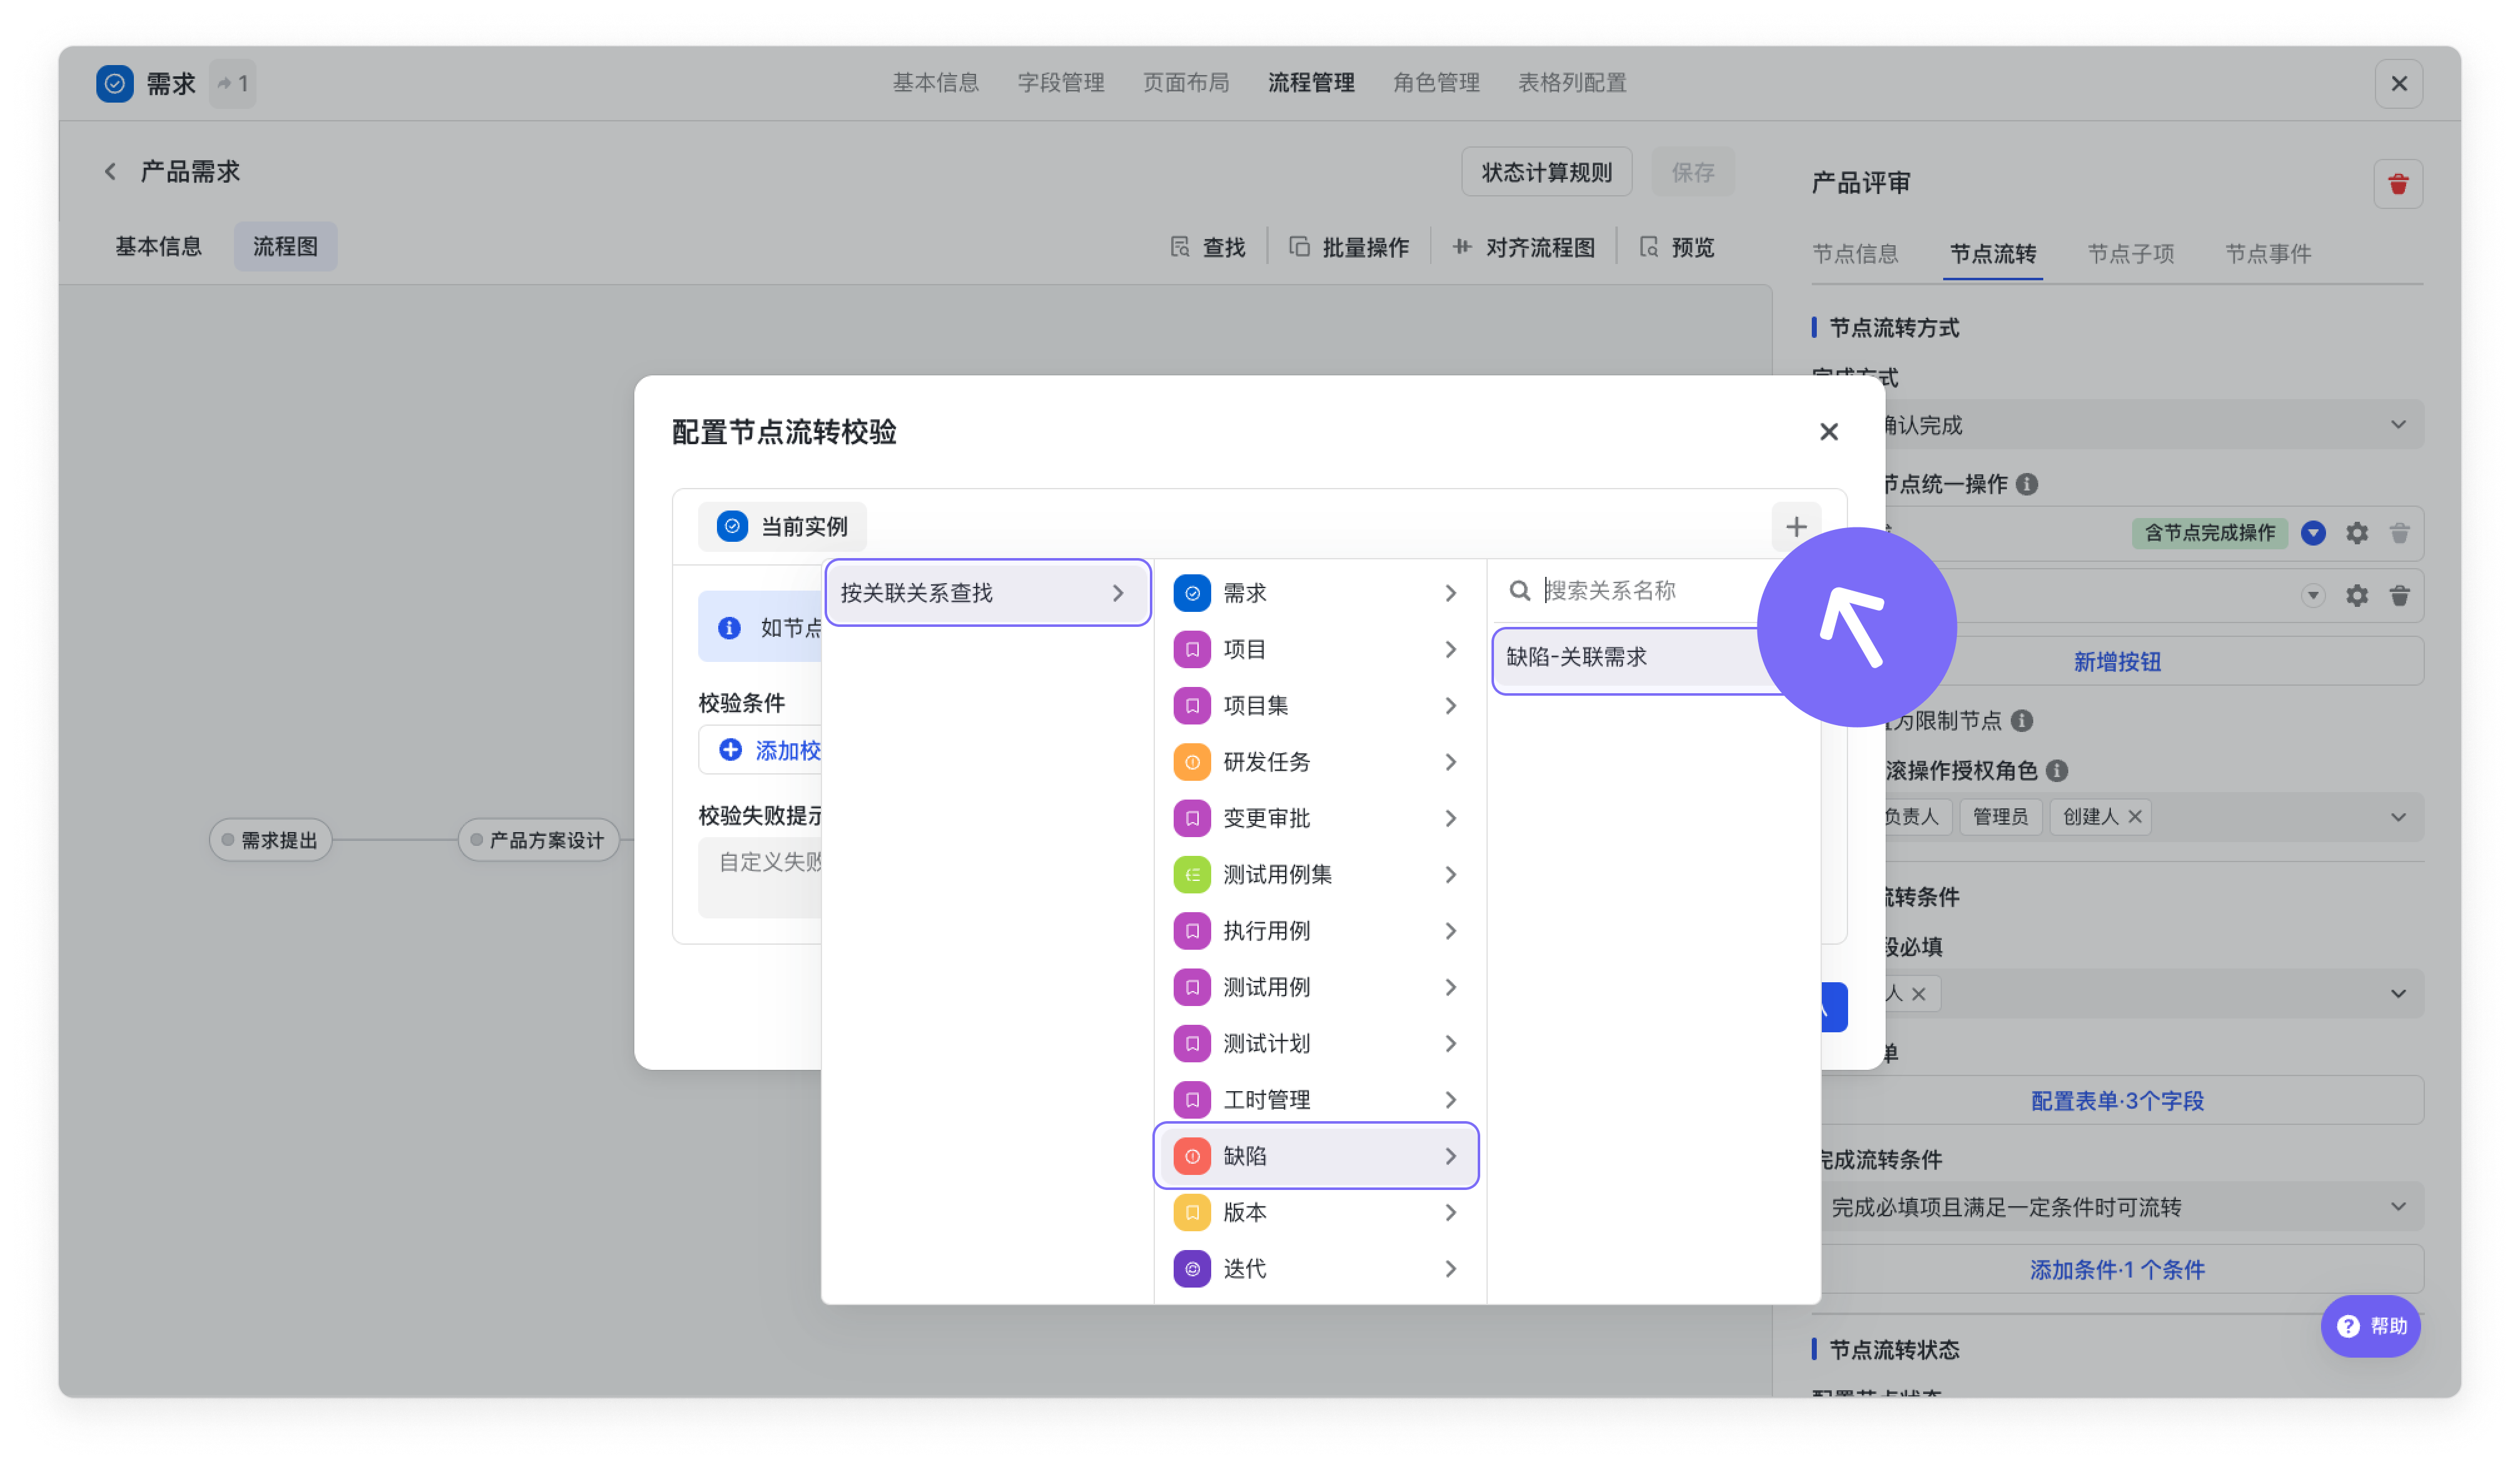This screenshot has width=2520, height=1469.
Task: Open the 表格列配置 tab
Action: [1572, 83]
